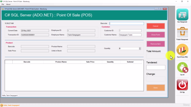Image resolution: width=191 pixels, height=107 pixels.
Task: Click the POS form icon in inner title bar
Action: point(3,9)
